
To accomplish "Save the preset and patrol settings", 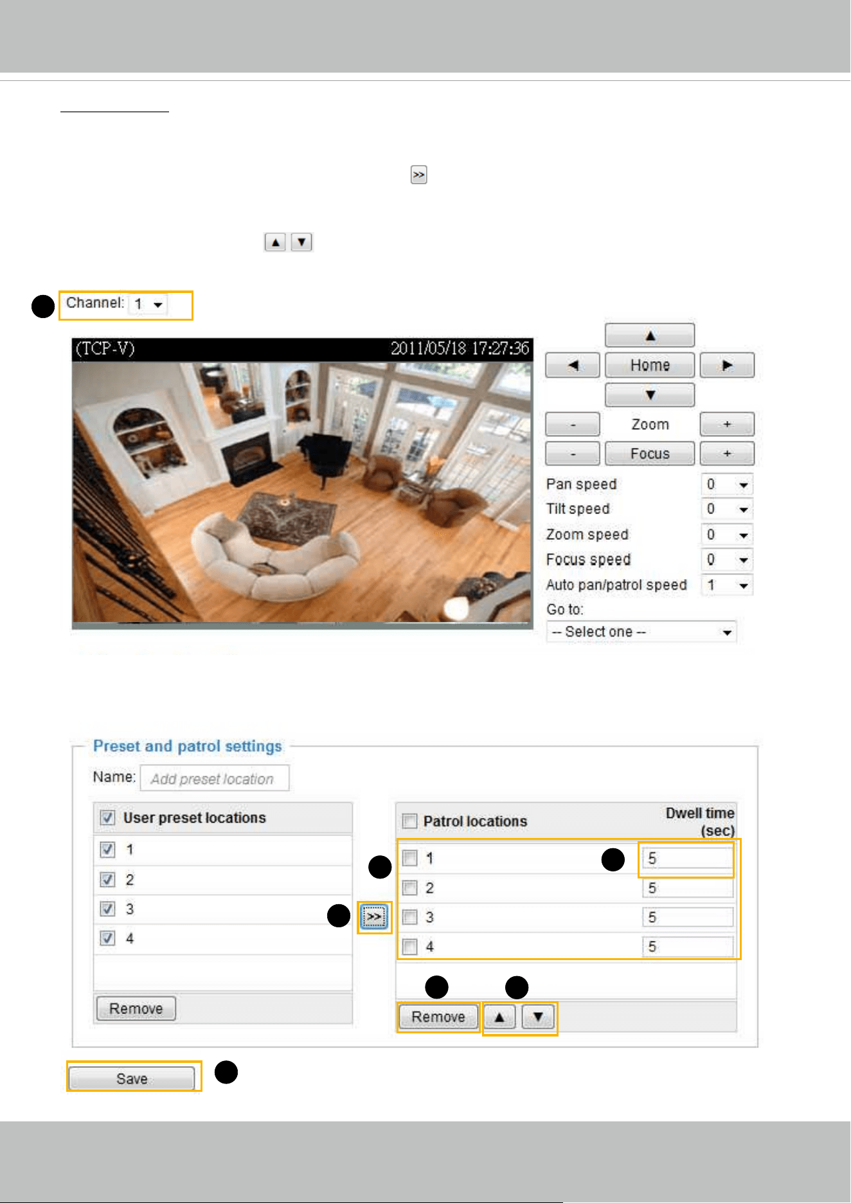I will tap(132, 1078).
